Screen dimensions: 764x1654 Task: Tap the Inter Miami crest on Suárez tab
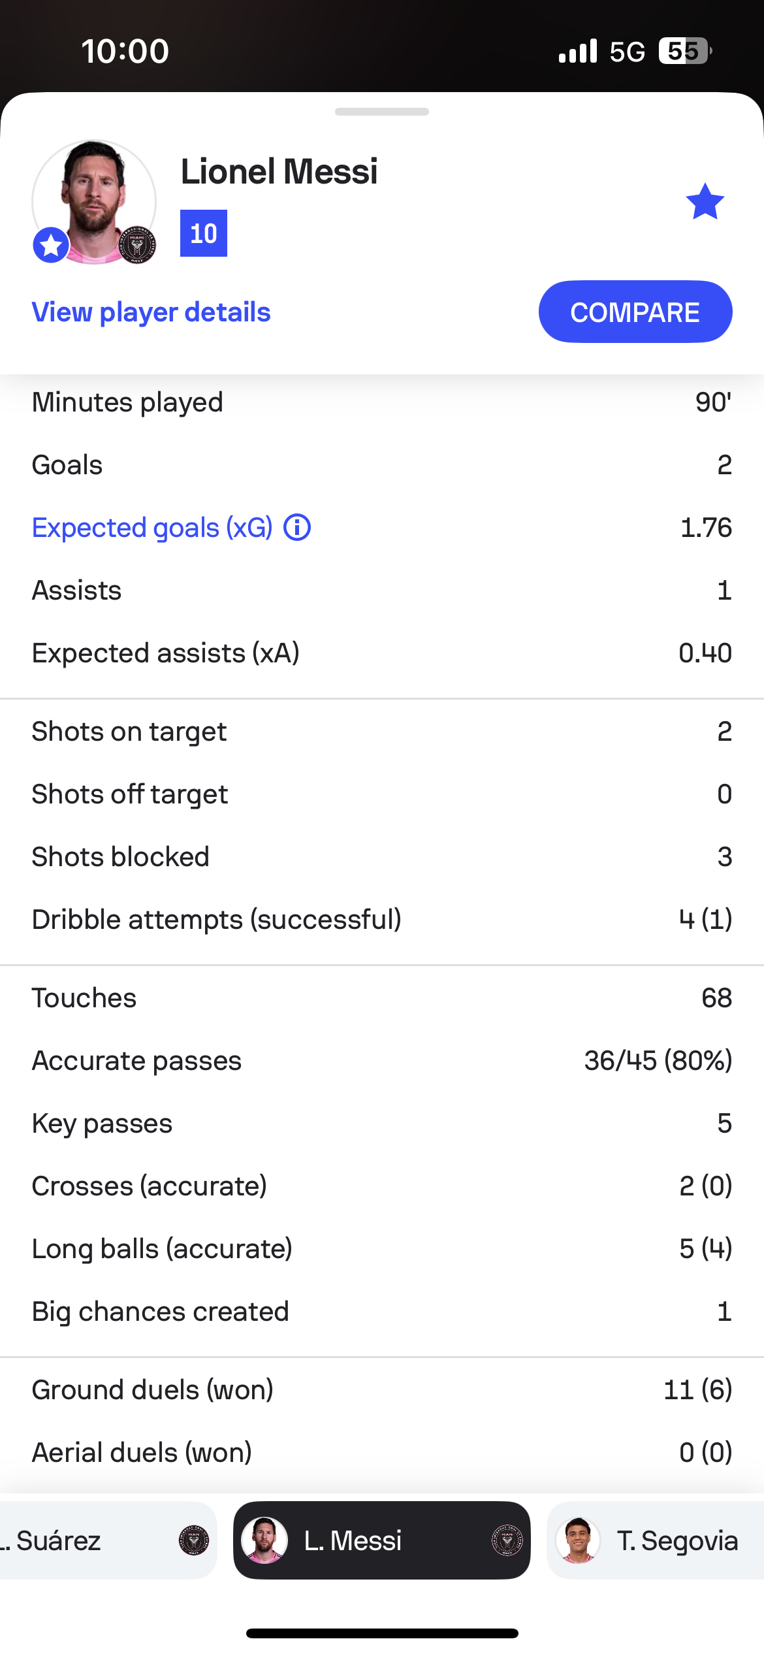pyautogui.click(x=194, y=1540)
